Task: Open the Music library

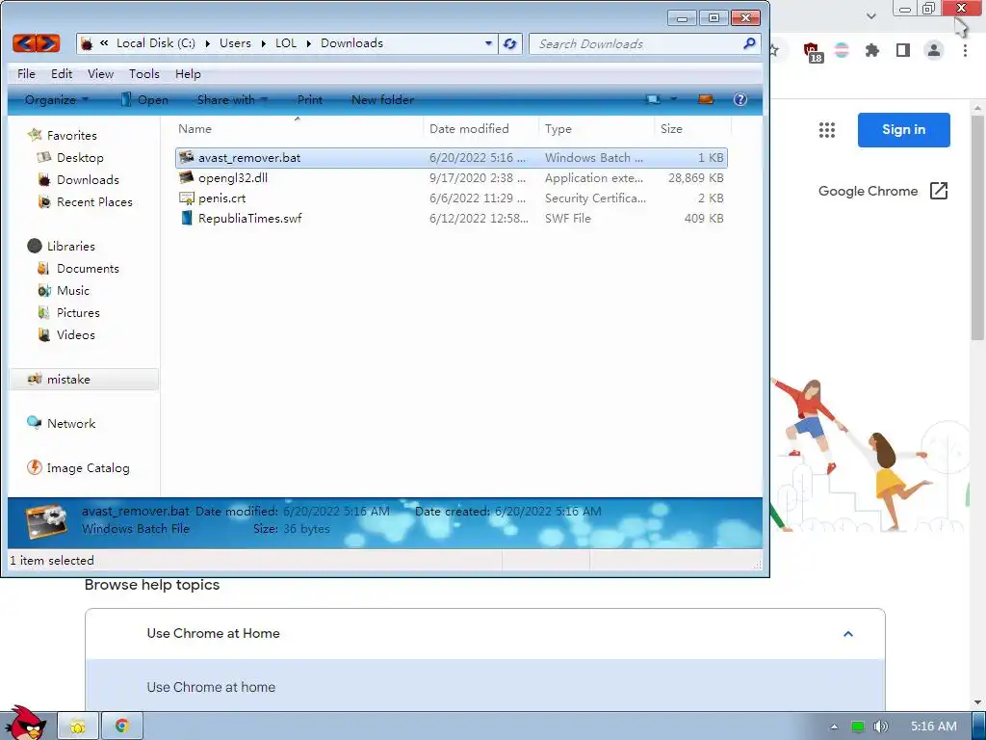Action: [x=63, y=291]
